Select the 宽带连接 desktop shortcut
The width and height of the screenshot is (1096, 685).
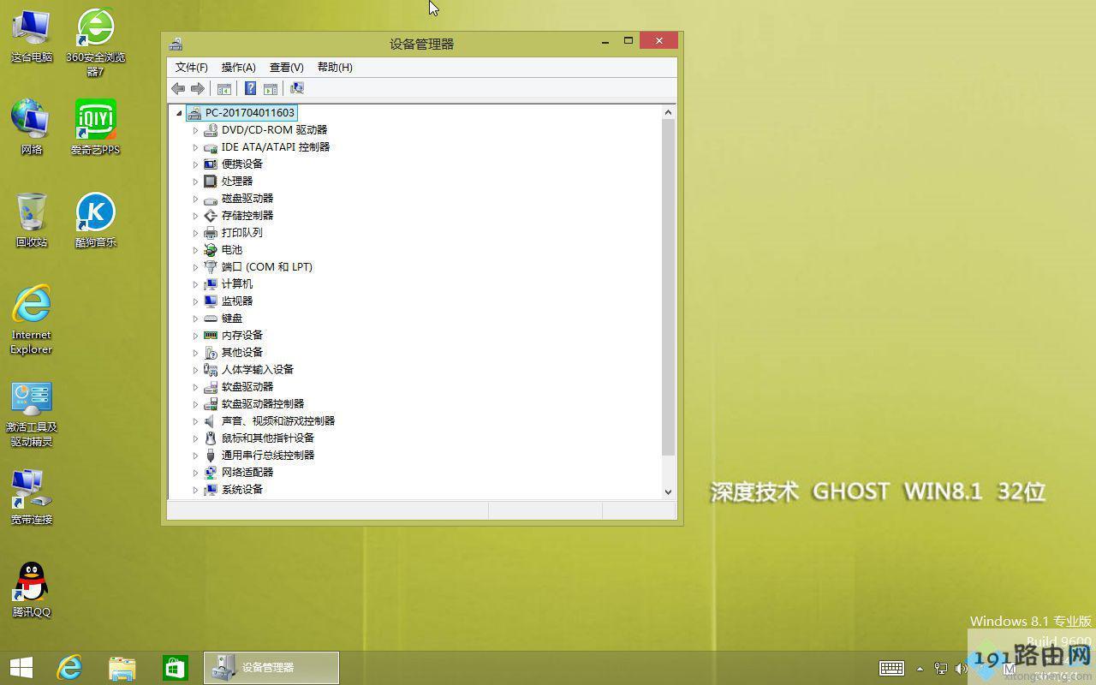32,497
